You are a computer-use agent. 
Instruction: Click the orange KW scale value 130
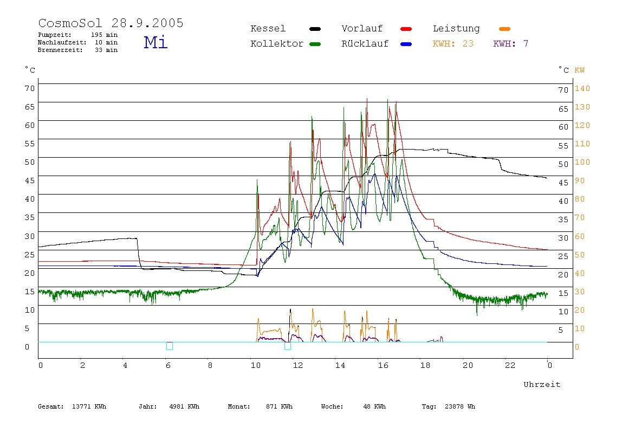tap(582, 107)
